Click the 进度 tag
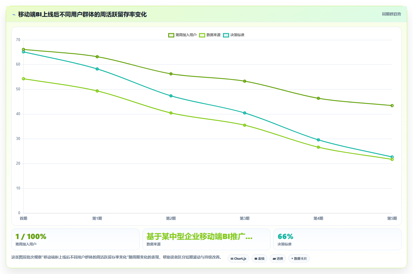 pyautogui.click(x=278, y=259)
